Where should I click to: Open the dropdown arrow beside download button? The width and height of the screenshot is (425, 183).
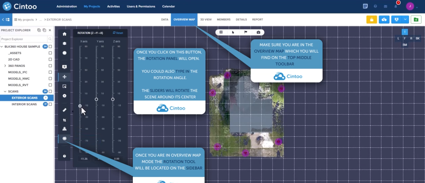point(405,20)
